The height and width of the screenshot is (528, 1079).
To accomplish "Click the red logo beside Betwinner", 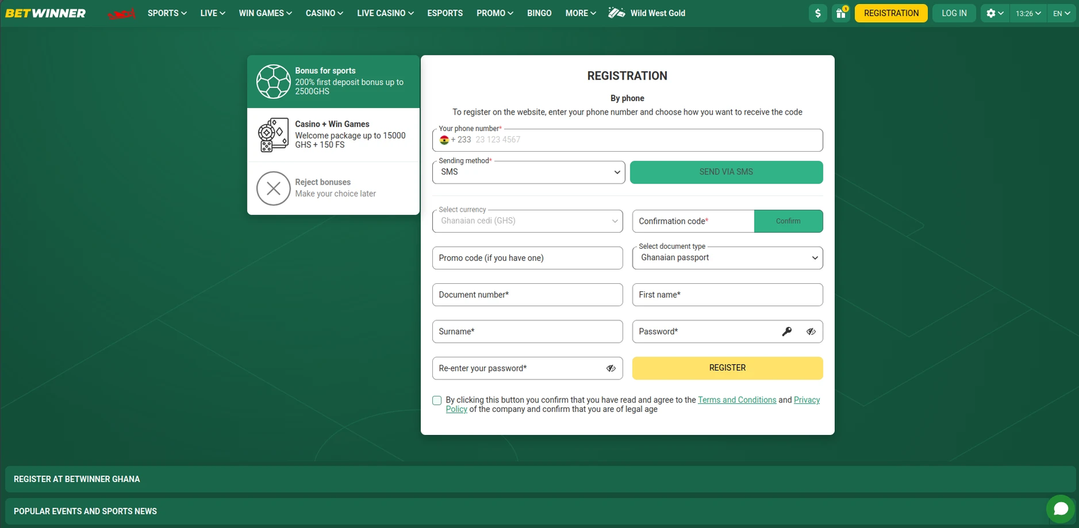I will pyautogui.click(x=121, y=13).
